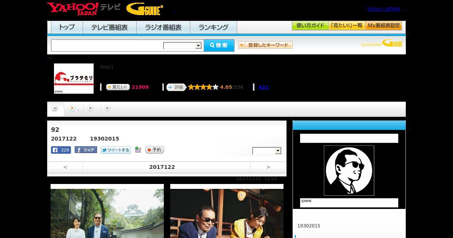This screenshot has height=238, width=453.
Task: Go to next date with > arrow
Action: point(268,167)
